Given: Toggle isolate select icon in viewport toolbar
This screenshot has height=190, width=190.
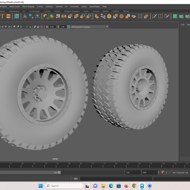Looking at the screenshot, I should tap(30, 27).
